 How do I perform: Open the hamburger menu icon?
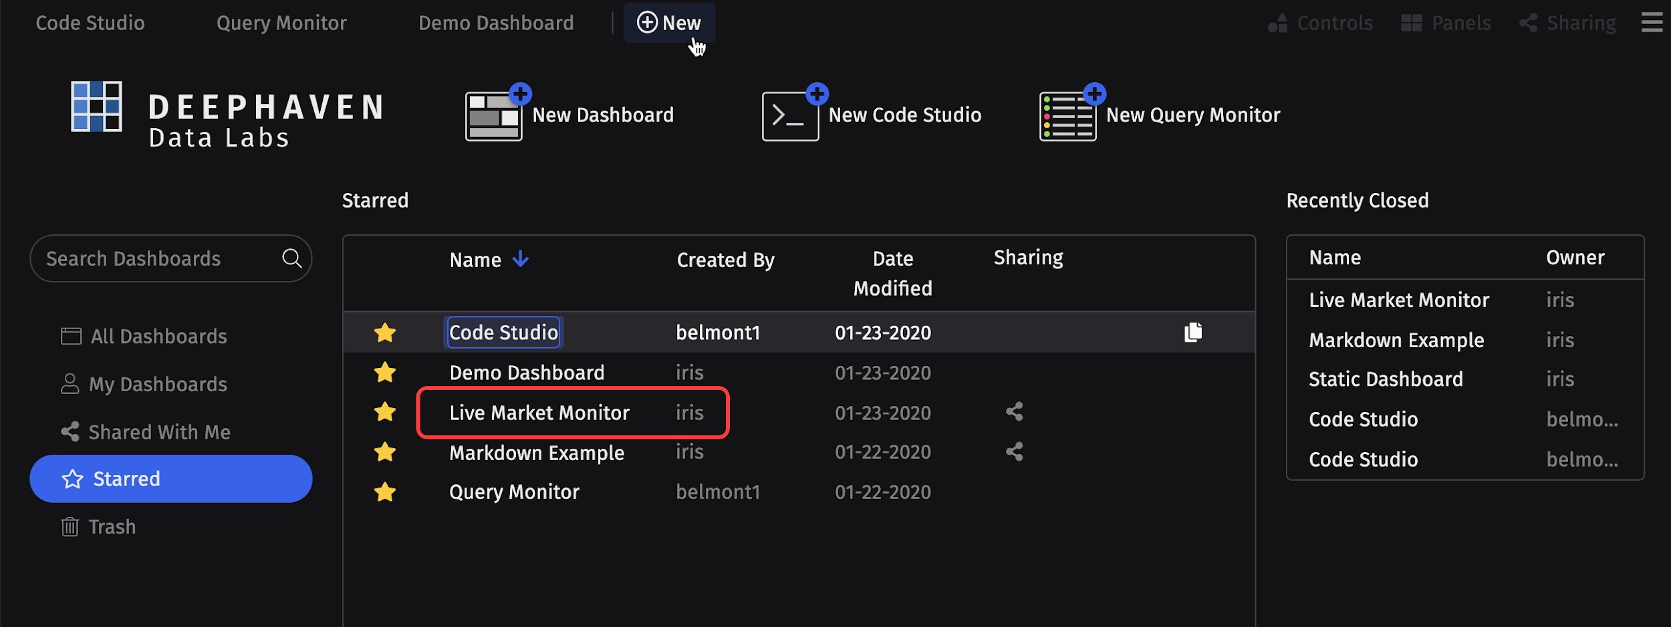click(1652, 23)
